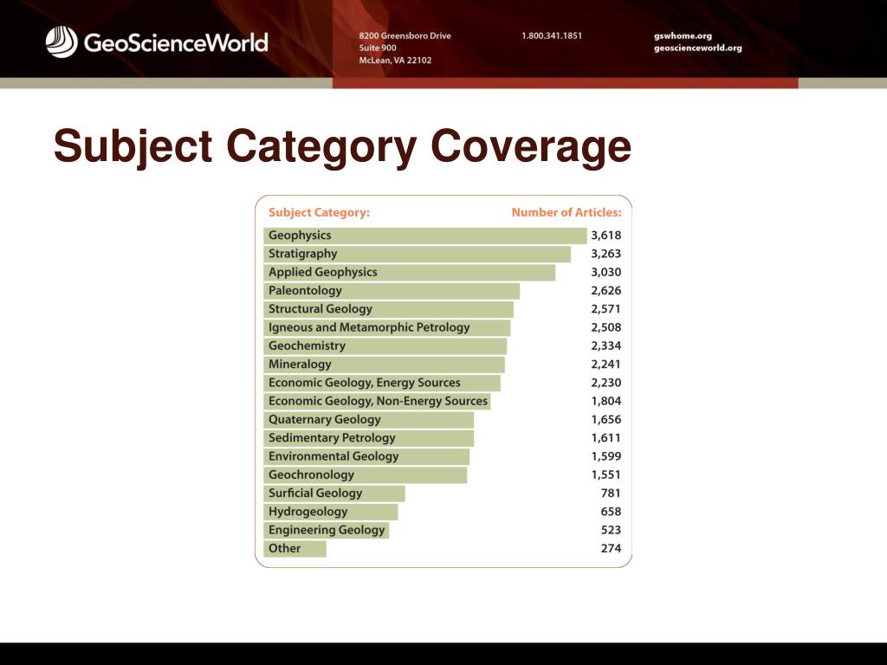This screenshot has width=887, height=665.
Task: Select the Environmental Geology row label
Action: point(333,457)
